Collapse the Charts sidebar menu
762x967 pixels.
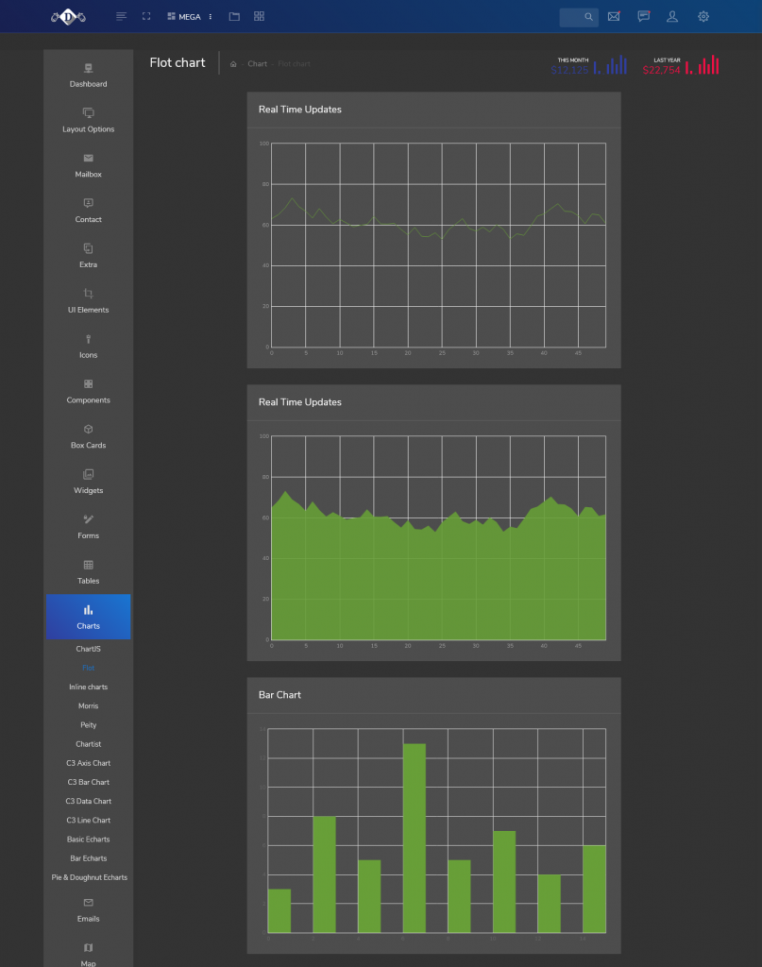pyautogui.click(x=88, y=617)
